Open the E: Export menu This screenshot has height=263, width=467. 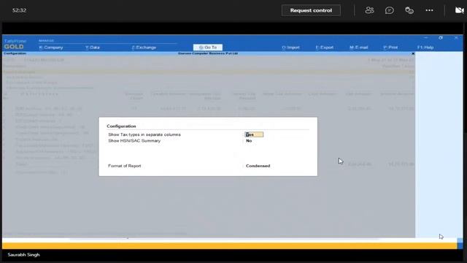point(324,47)
